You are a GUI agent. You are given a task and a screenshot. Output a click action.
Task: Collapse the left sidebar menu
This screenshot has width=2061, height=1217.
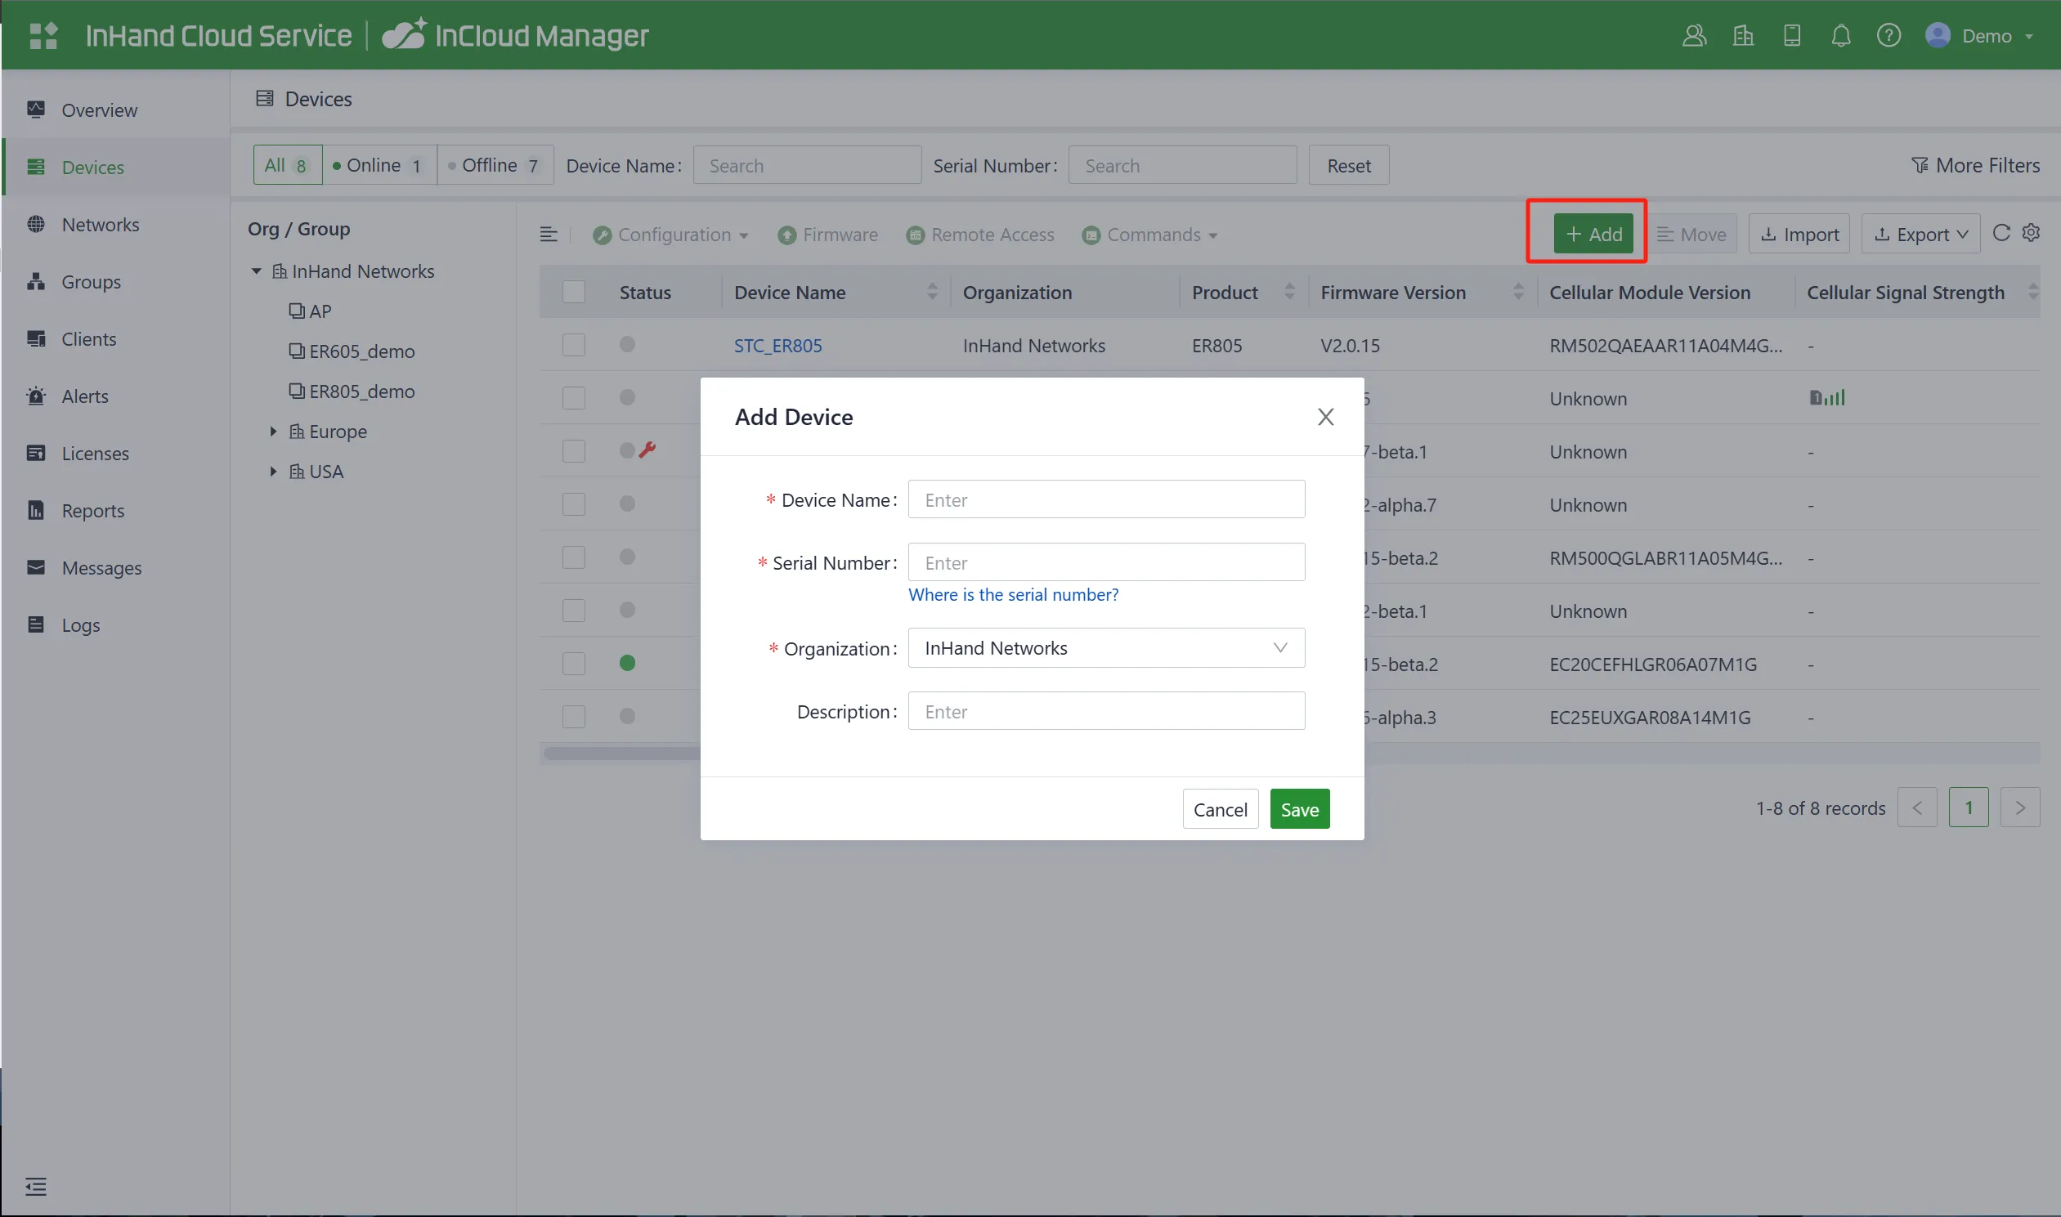click(35, 1186)
